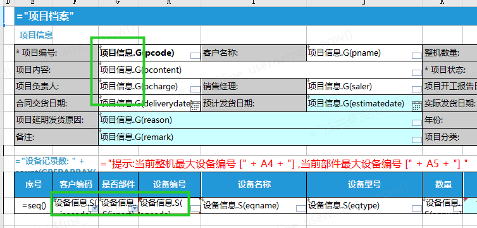477x228 pixels.
Task: Select the 设备记录数 formula cell
Action: click(56, 164)
